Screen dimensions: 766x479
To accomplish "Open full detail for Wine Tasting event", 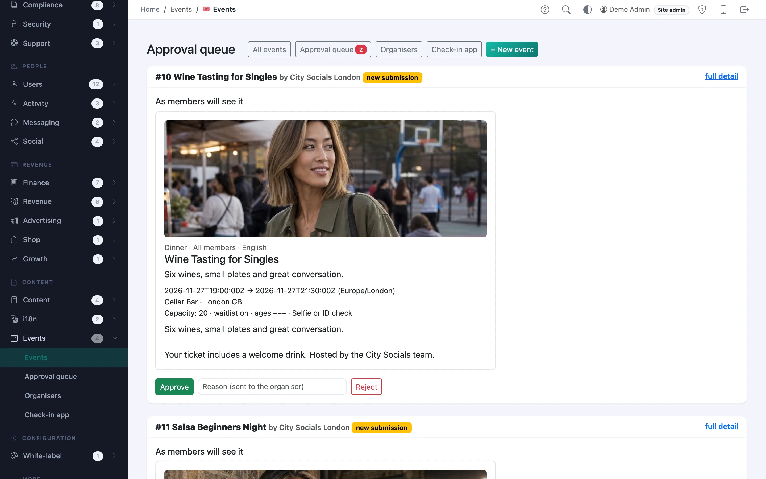I will point(721,76).
